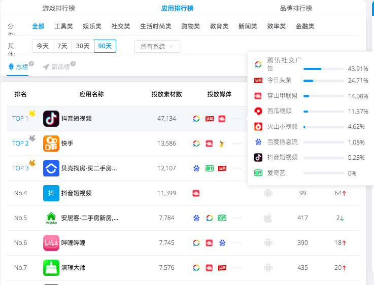Click 腾讯社交广告 43.91% progress bar

pyautogui.click(x=324, y=69)
